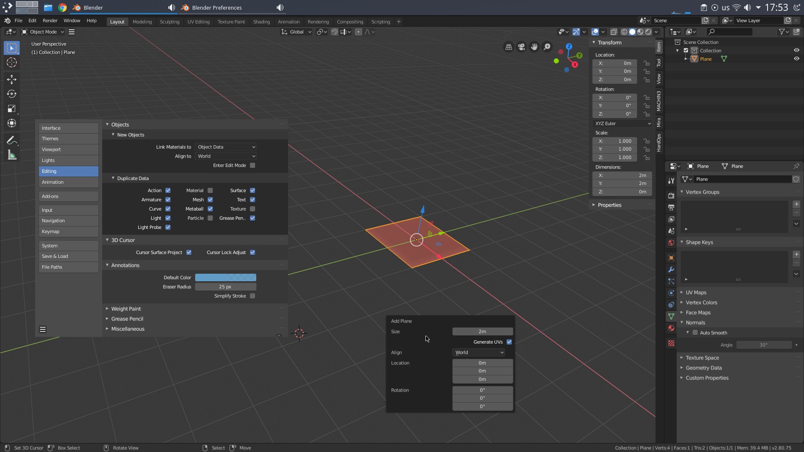Image resolution: width=804 pixels, height=452 pixels.
Task: Switch to perspective/orthographic grid icon
Action: point(509,47)
